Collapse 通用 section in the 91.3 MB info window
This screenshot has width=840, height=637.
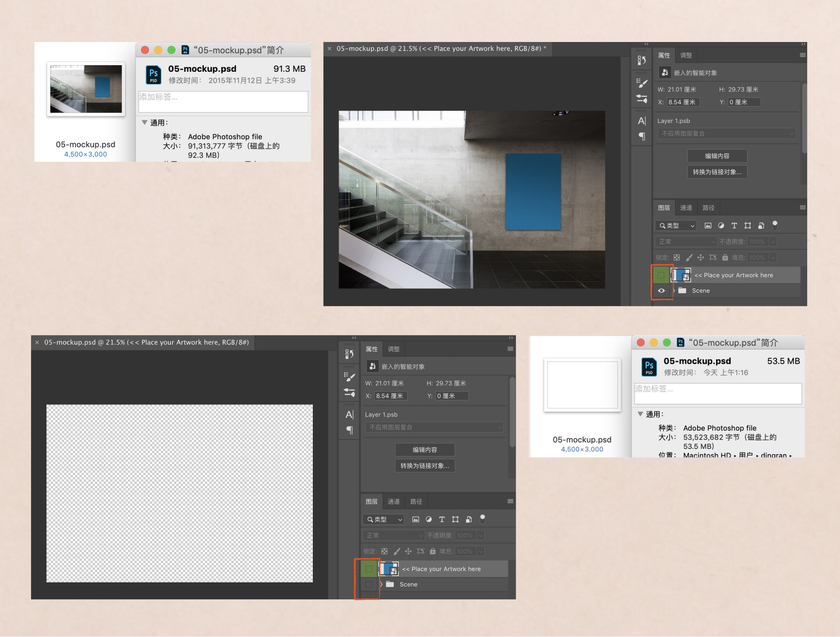(x=144, y=122)
